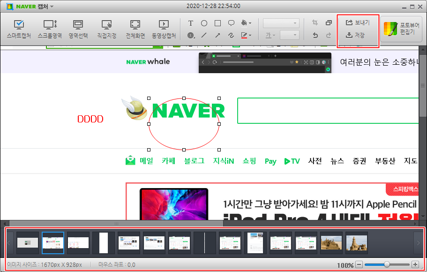Select the rectangle drawing tool
427x272 pixels.
[x=217, y=23]
